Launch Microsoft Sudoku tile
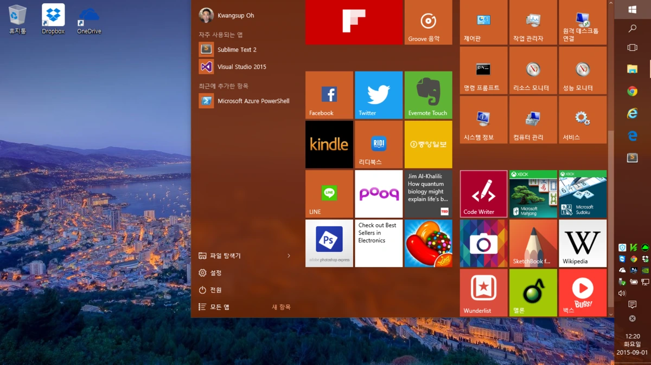The image size is (651, 365). [583, 194]
